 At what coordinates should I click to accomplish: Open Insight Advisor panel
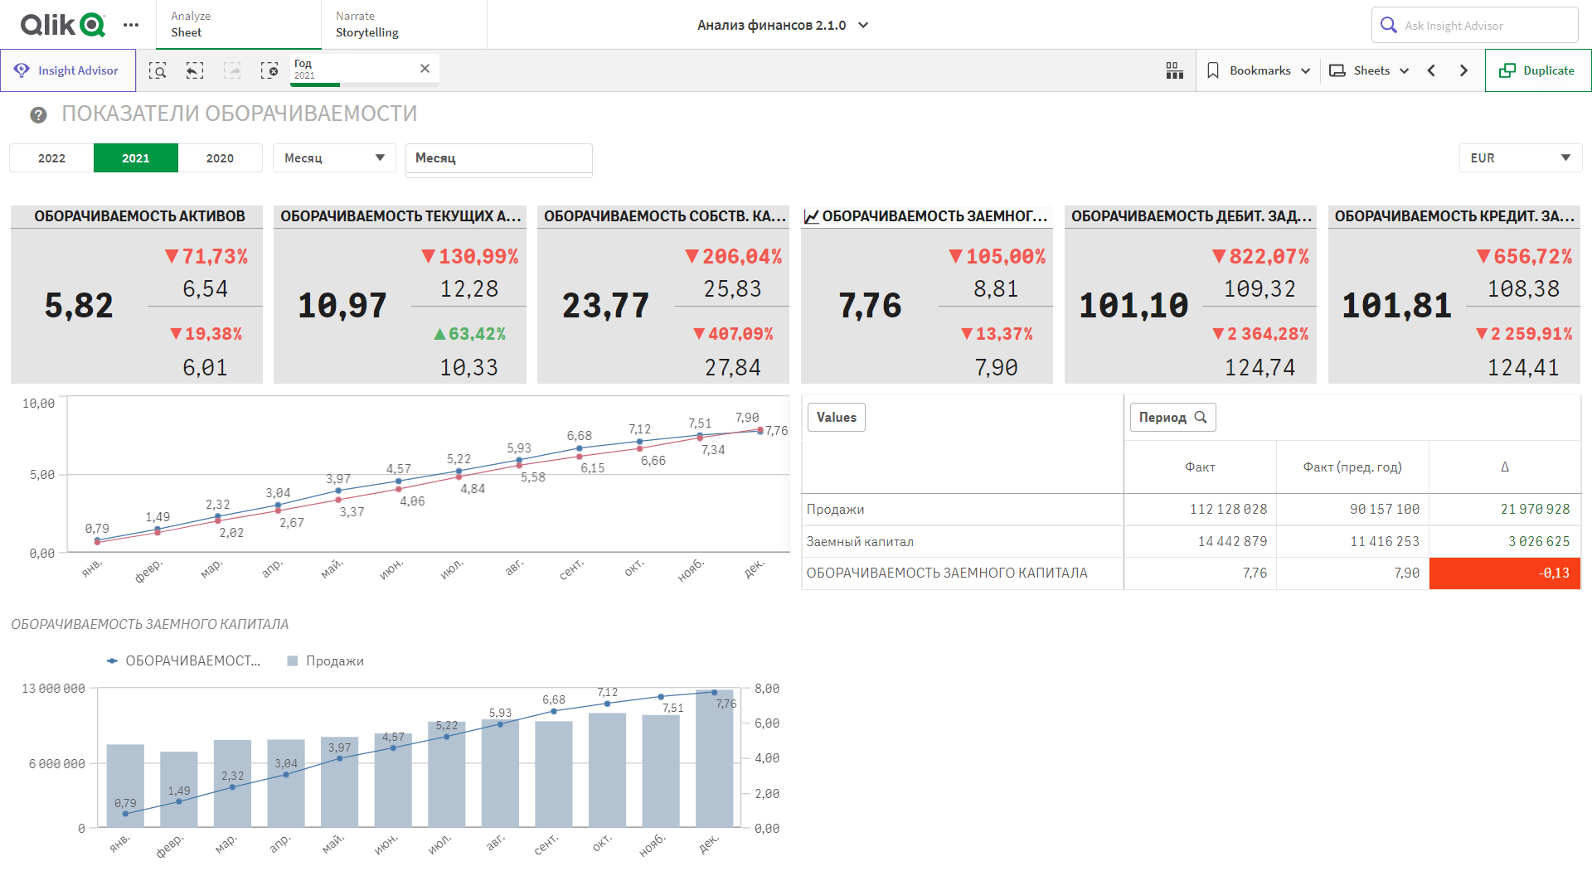[x=68, y=70]
